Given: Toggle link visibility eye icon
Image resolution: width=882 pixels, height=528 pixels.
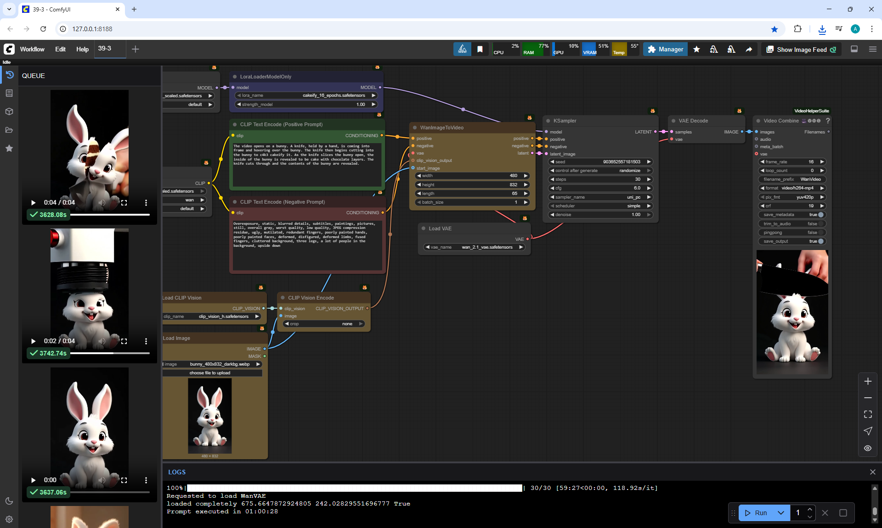Looking at the screenshot, I should (x=868, y=448).
